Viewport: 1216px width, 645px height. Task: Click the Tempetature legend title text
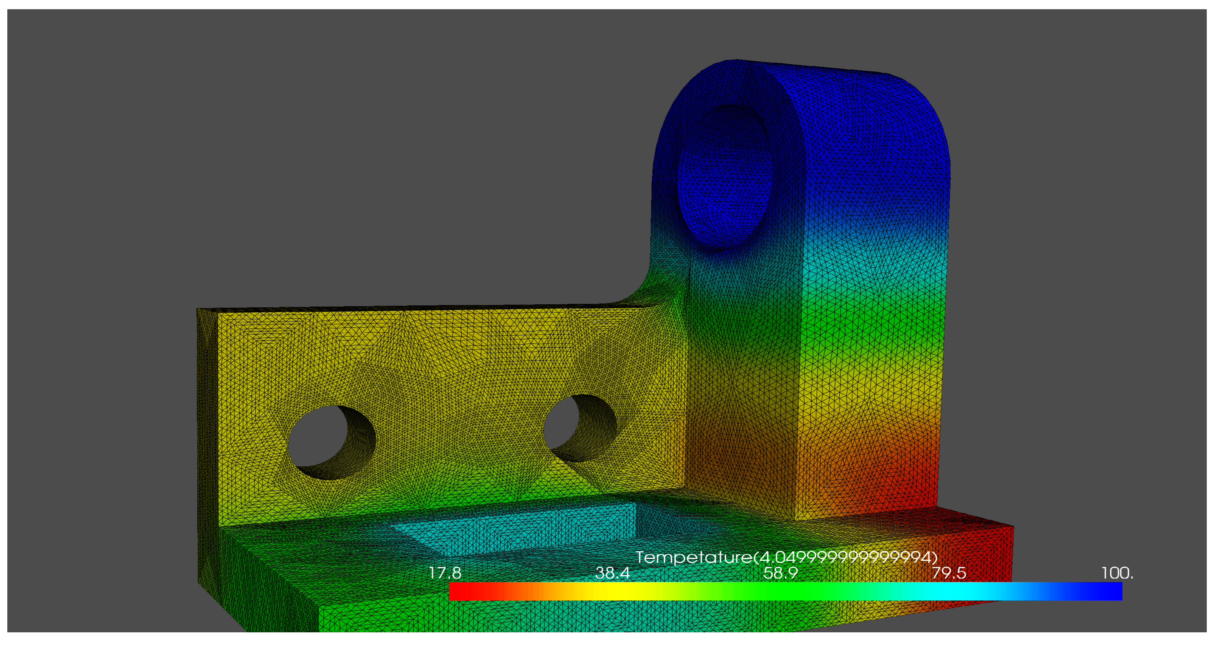click(786, 557)
